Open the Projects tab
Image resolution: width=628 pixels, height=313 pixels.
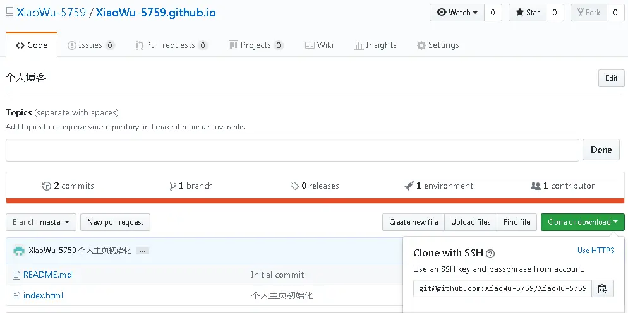pos(256,45)
